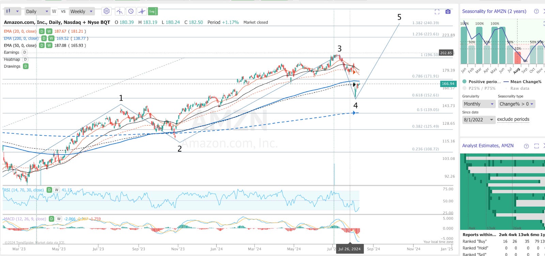Click the Analyst Estimates help question icon
The width and height of the screenshot is (545, 256).
[526, 146]
